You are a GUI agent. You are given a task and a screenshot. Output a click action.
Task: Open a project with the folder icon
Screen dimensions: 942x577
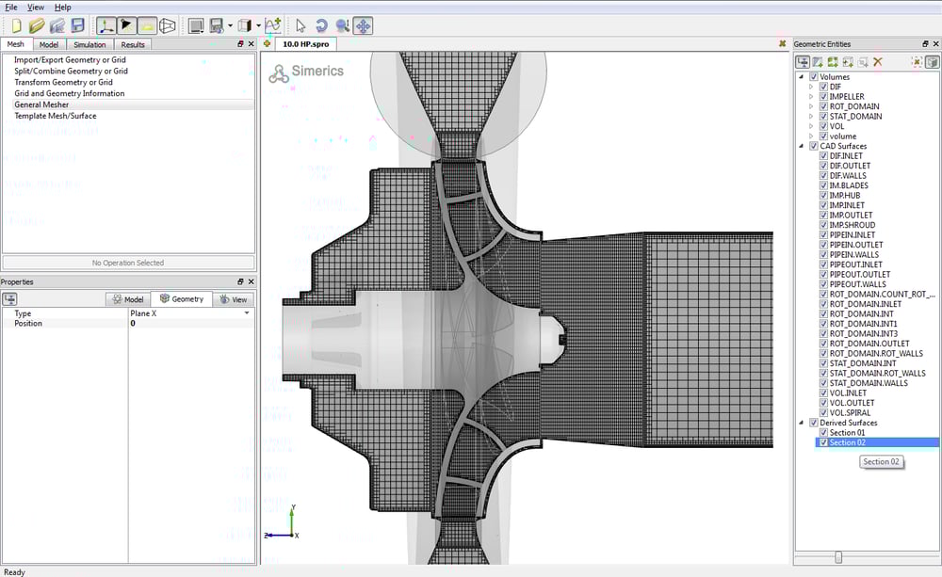(36, 25)
